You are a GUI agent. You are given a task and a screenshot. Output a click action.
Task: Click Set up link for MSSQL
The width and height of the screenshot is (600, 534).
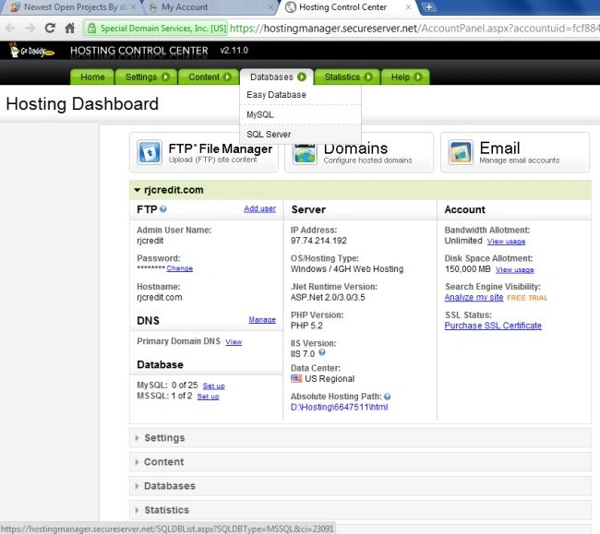[209, 397]
